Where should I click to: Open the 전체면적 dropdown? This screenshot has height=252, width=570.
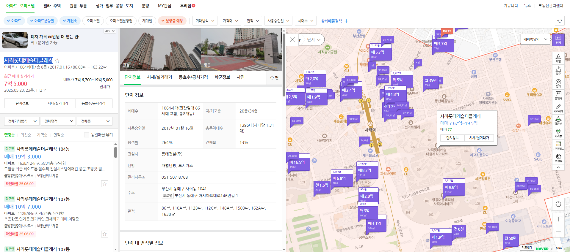coord(58,121)
